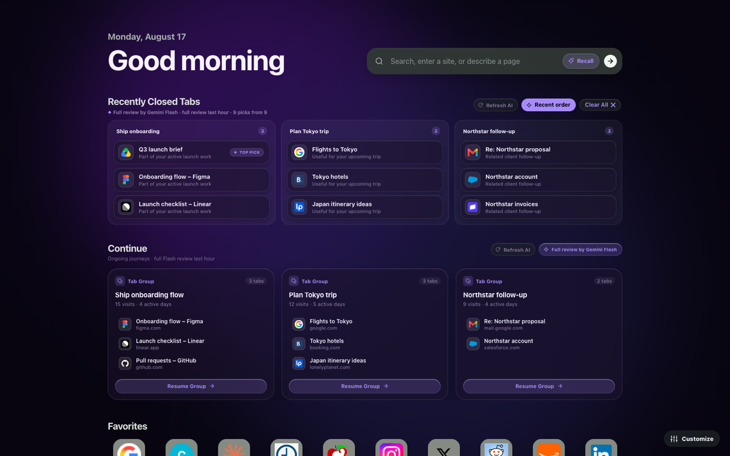Open the LinkedIn favorite
The width and height of the screenshot is (730, 456).
click(601, 447)
